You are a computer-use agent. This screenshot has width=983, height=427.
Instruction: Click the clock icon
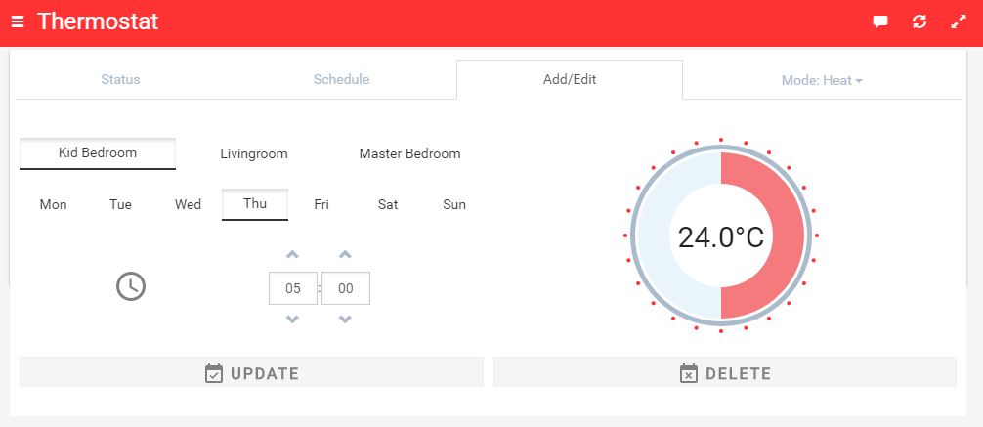pyautogui.click(x=130, y=286)
